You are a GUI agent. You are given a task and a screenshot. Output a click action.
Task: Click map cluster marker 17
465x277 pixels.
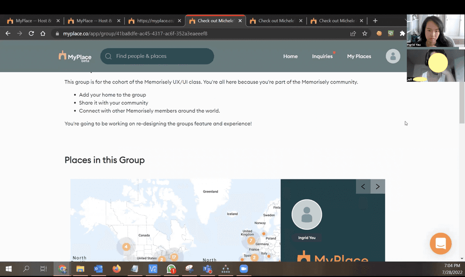174,257
